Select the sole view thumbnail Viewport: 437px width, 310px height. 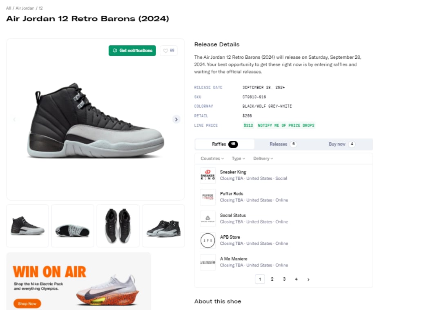(x=73, y=226)
